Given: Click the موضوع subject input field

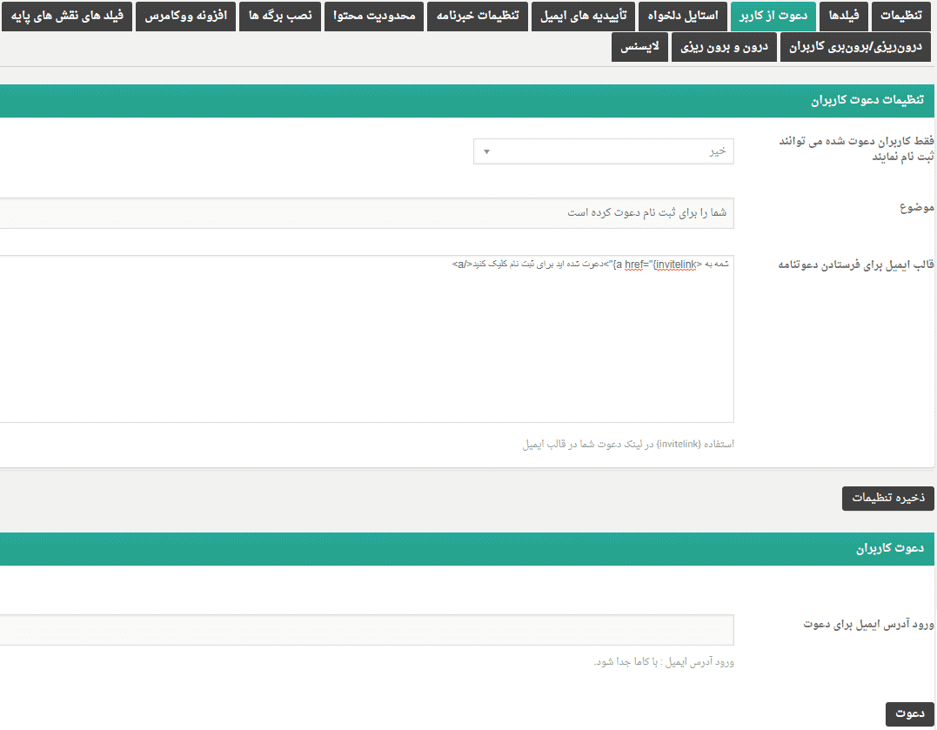Looking at the screenshot, I should 365,213.
